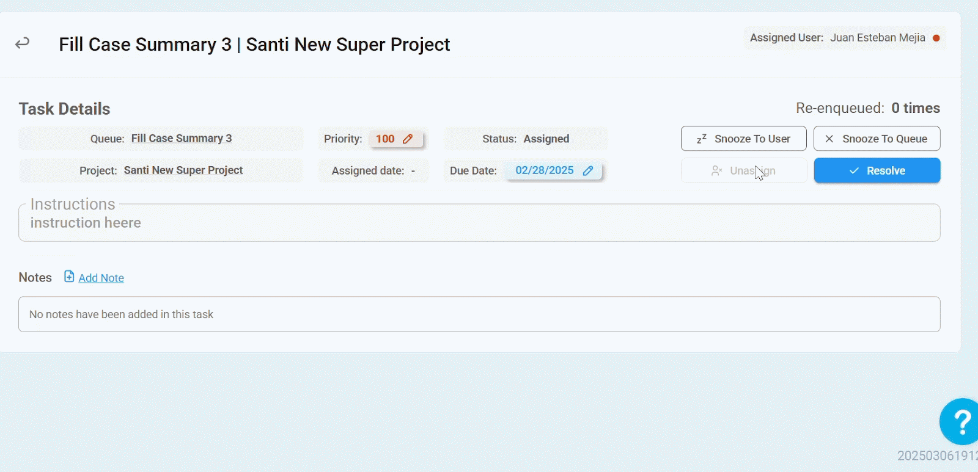This screenshot has height=472, width=978.
Task: Click the Snooze To Queue button
Action: pyautogui.click(x=877, y=139)
